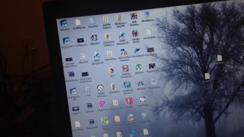This screenshot has width=244, height=137.
Task: Open the folder with a dark picture inside
Action: [111, 70]
